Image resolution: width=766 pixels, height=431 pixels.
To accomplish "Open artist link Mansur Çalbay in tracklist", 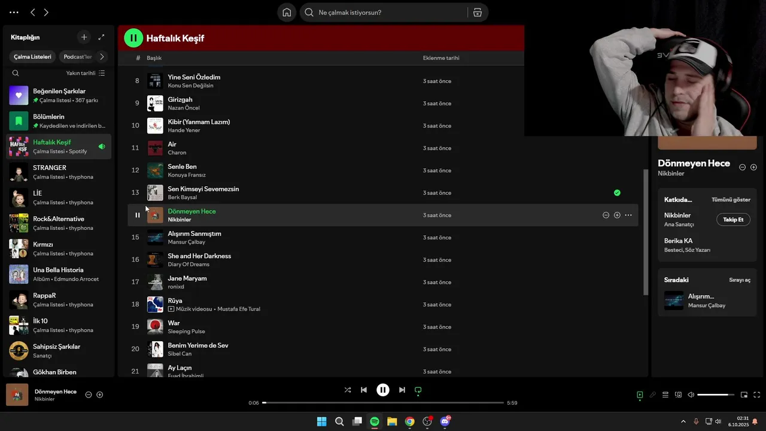I will tap(186, 242).
